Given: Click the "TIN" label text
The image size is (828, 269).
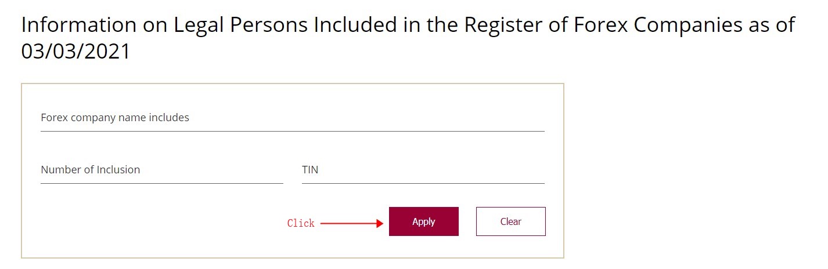Looking at the screenshot, I should click(x=310, y=170).
